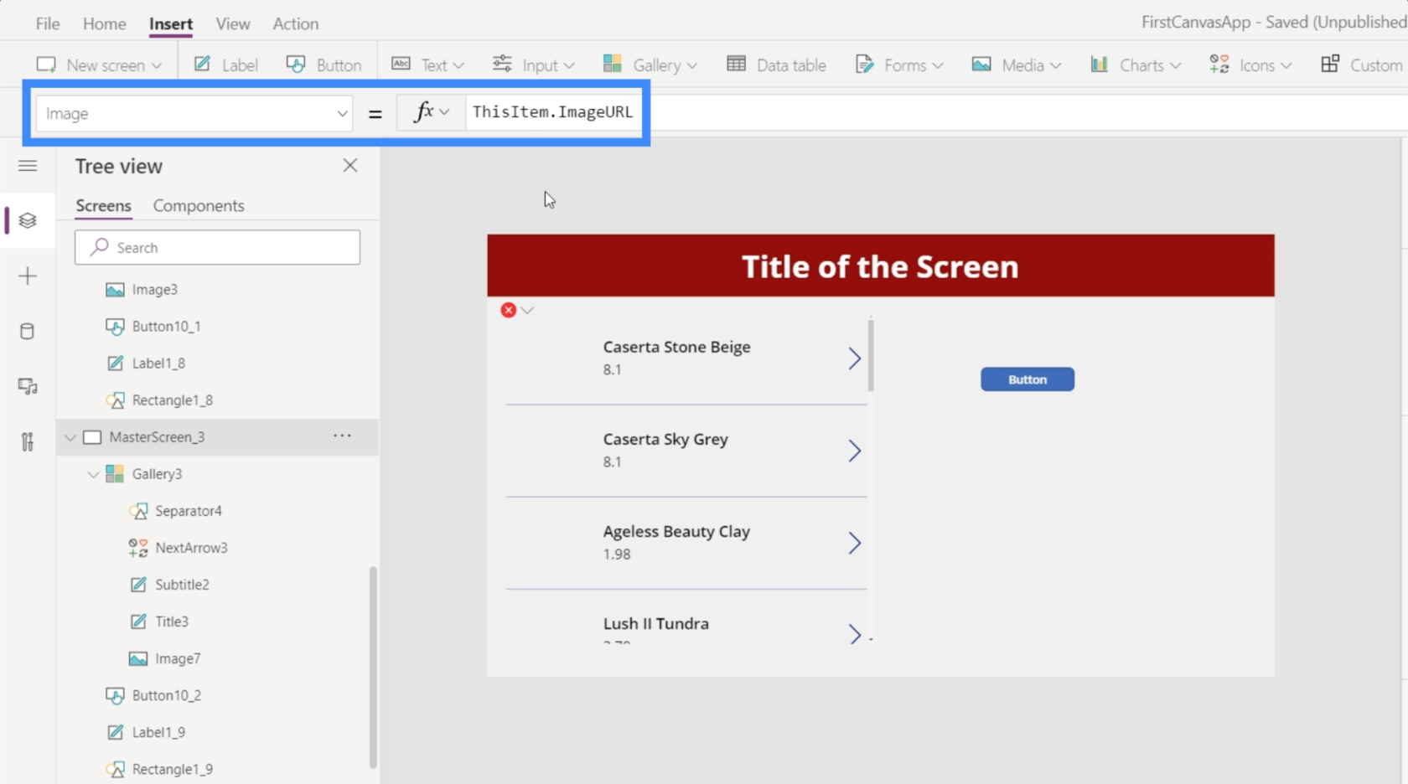1408x784 pixels.
Task: Insert a Button control from ribbon
Action: [324, 64]
